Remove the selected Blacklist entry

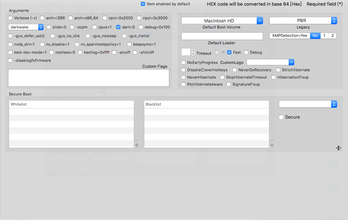[x=272, y=140]
